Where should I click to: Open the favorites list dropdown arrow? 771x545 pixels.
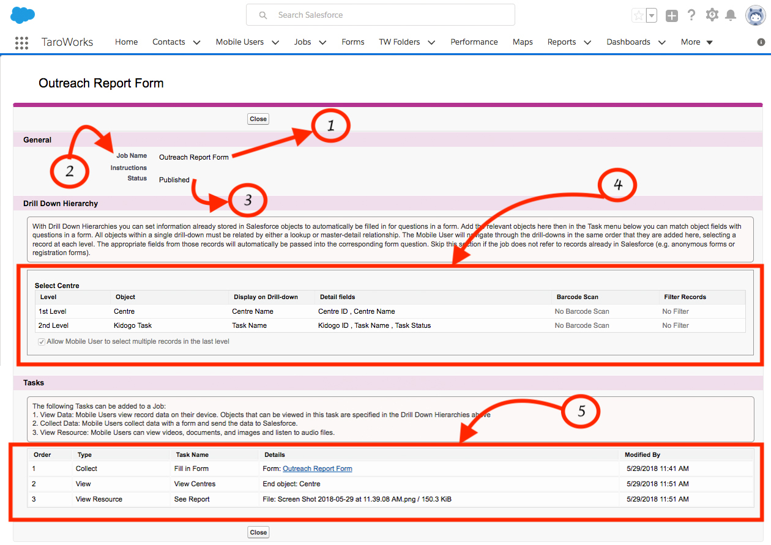(x=652, y=16)
